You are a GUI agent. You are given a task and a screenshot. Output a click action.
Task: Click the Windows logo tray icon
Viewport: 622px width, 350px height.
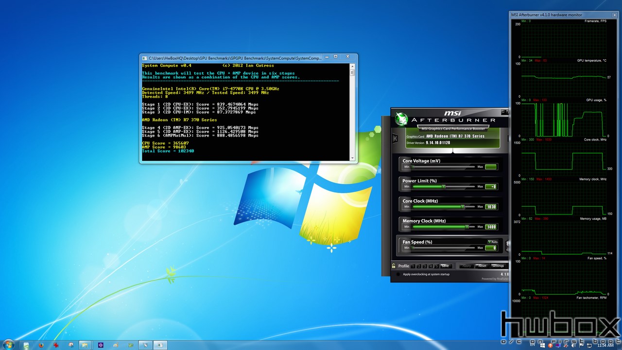point(542,345)
